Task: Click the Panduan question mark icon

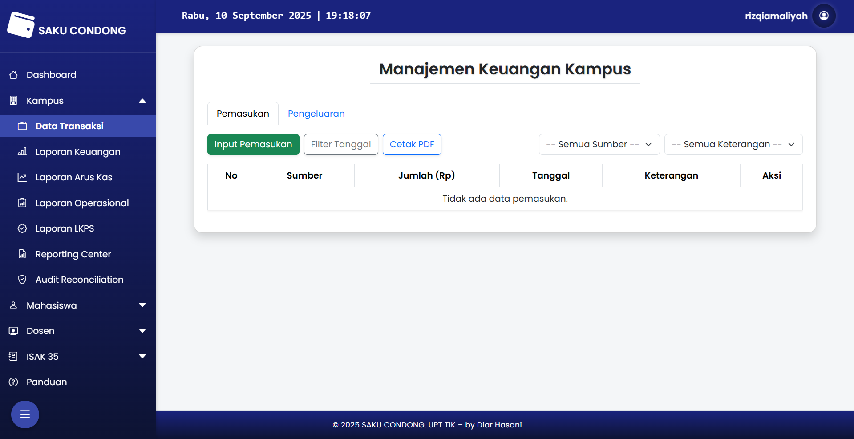Action: [x=13, y=382]
